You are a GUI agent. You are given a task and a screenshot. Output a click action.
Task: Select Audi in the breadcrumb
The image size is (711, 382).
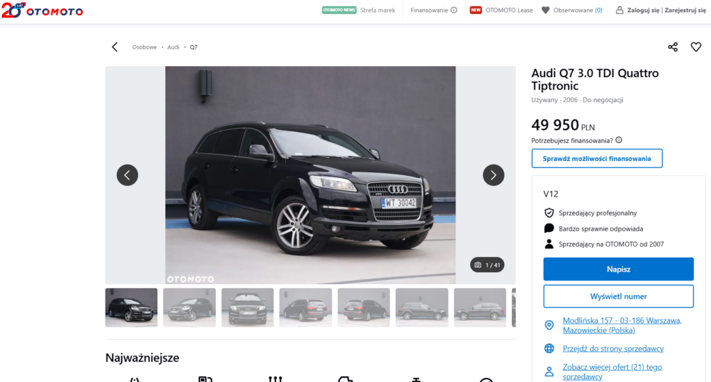[174, 47]
